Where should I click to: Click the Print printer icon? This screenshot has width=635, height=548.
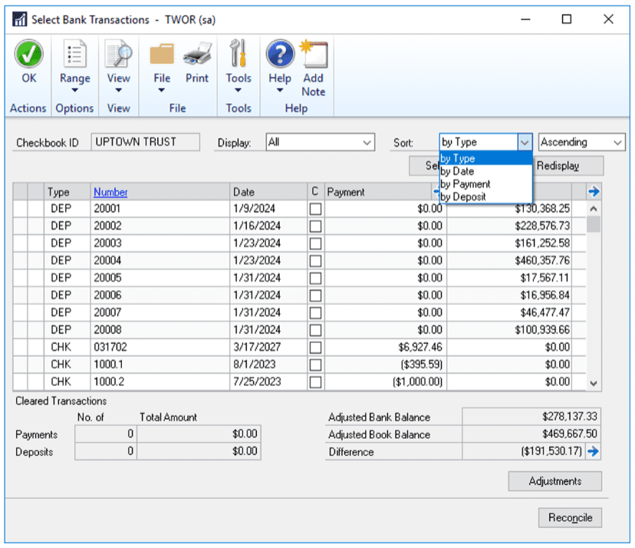[x=197, y=55]
